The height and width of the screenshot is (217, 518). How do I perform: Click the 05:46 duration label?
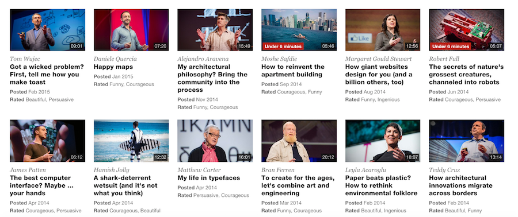(328, 46)
